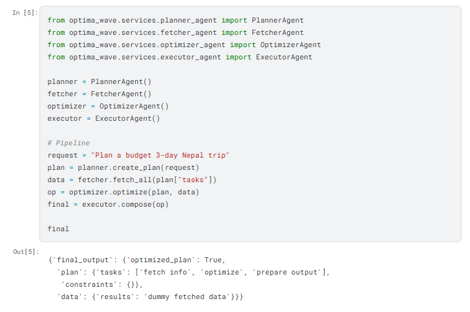
Task: Click the planner = PlannerAgent() line
Action: (x=99, y=81)
